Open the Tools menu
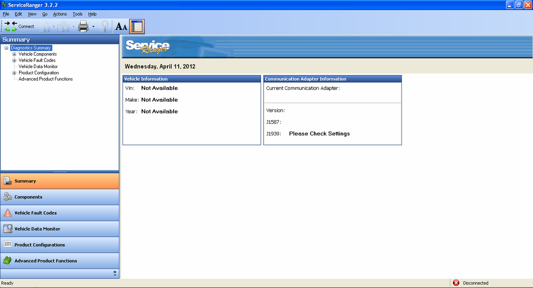533x288 pixels. [x=77, y=14]
